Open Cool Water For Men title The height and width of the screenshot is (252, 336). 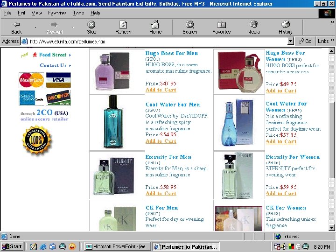[173, 105]
